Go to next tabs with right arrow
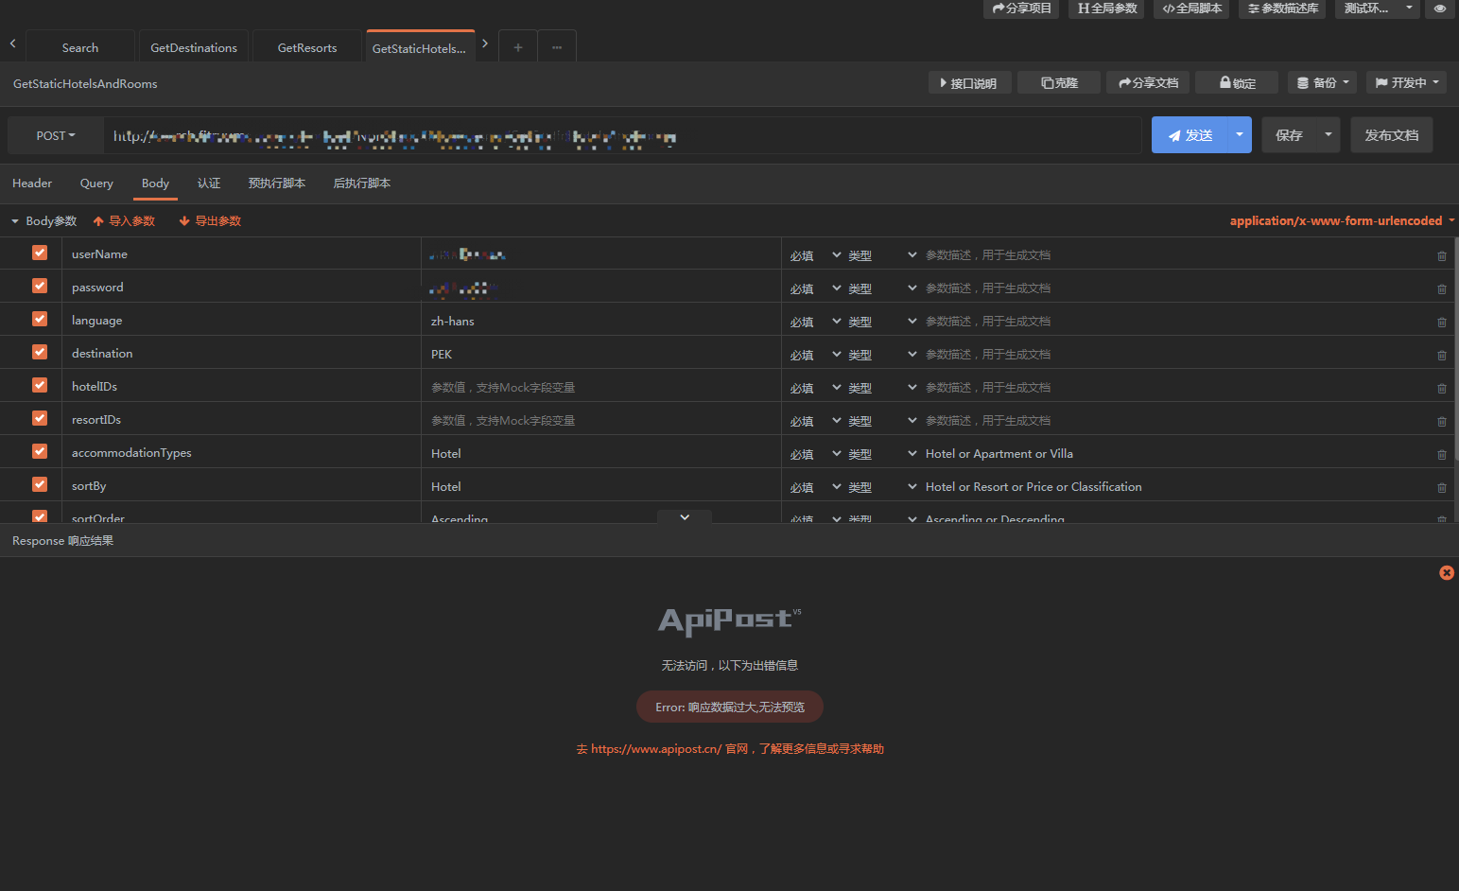The width and height of the screenshot is (1459, 891). pos(485,44)
